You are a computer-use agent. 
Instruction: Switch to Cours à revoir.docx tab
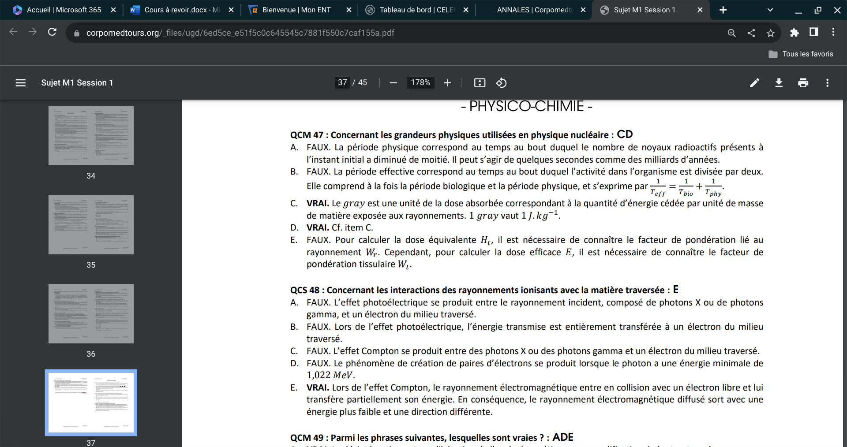(x=181, y=10)
